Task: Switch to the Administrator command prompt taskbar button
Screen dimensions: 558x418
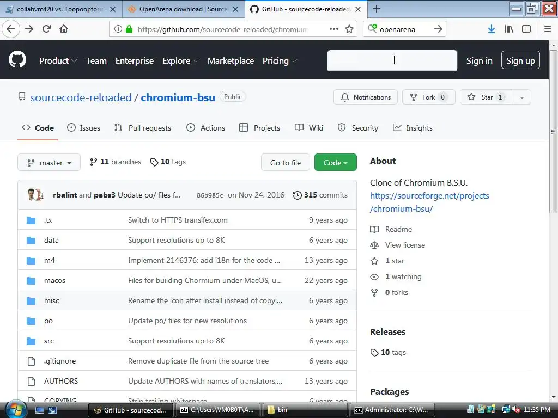Action: click(x=391, y=410)
